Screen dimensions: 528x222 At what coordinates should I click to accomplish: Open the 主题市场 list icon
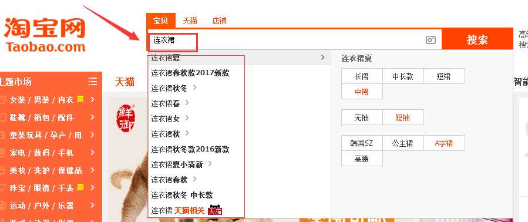click(93, 82)
